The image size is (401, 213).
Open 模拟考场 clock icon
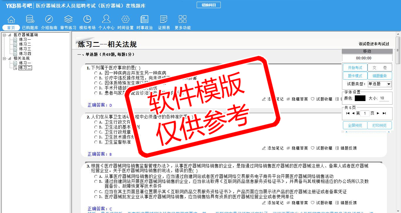tap(87, 20)
